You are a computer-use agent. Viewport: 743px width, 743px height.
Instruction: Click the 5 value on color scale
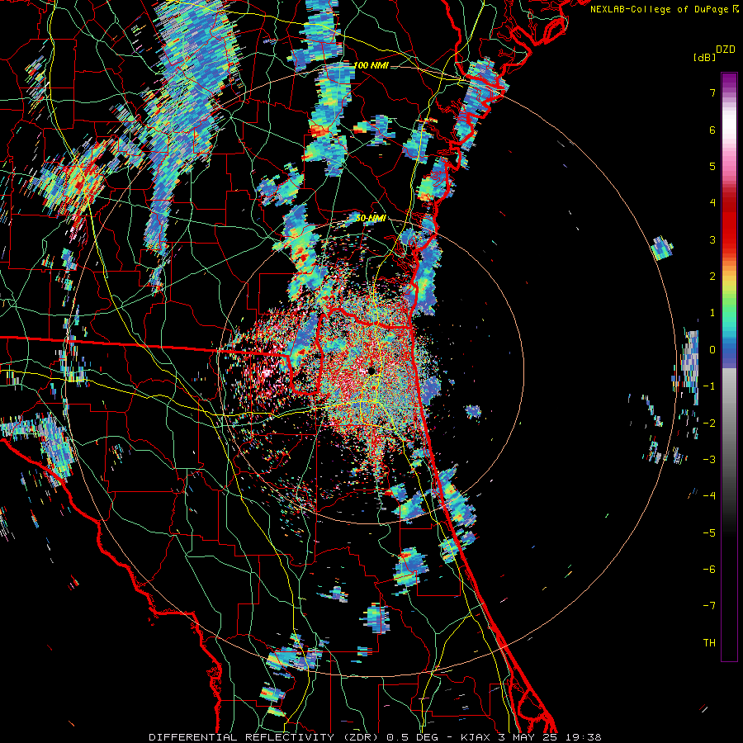pyautogui.click(x=712, y=166)
